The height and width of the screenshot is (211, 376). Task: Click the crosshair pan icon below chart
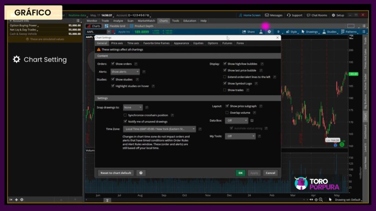316,200
